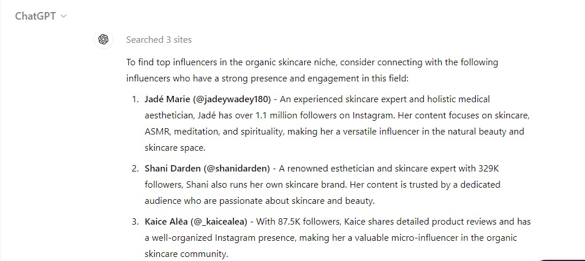Click list number 3 marker

point(135,222)
